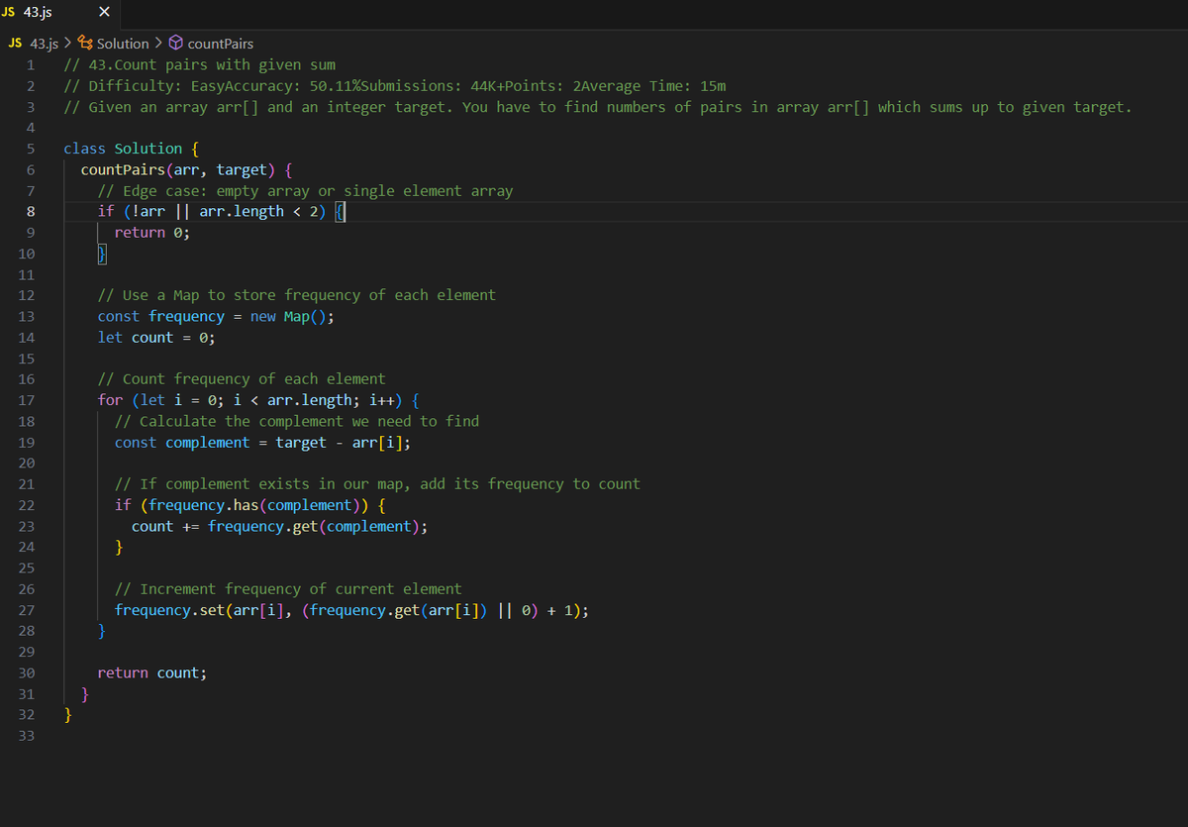Click the countPairs method name on line 6
1188x827 pixels.
pos(124,170)
